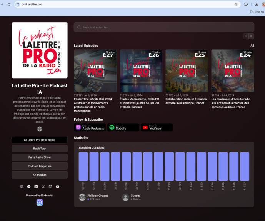Click the X (Twitter) social icon
This screenshot has height=221, width=265.
pyautogui.click(x=43, y=186)
